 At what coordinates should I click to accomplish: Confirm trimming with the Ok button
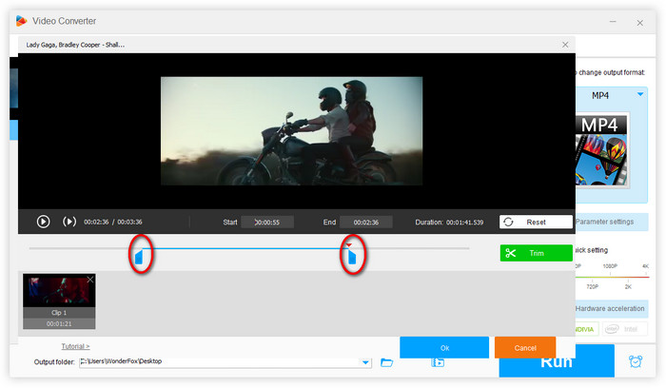(x=444, y=348)
